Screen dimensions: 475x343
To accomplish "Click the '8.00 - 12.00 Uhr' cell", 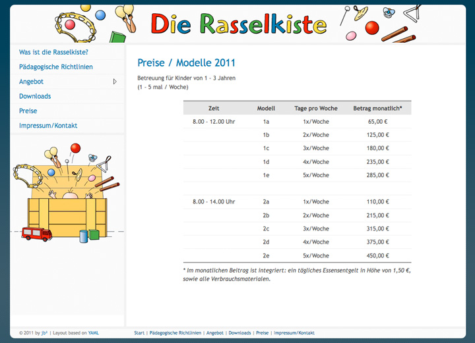I will [214, 122].
